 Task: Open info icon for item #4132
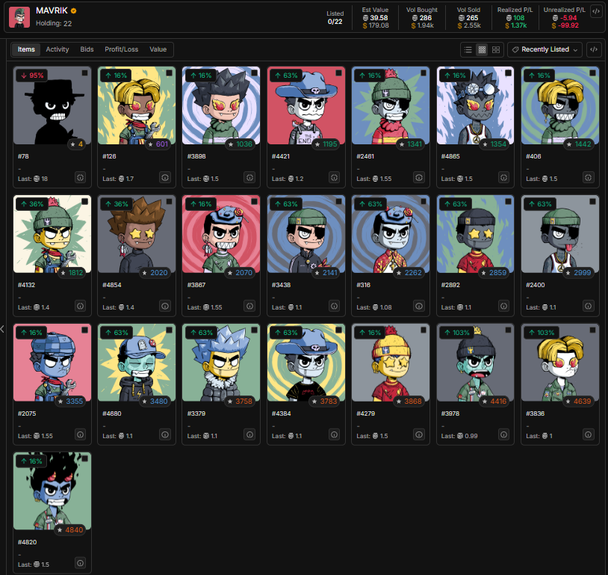coord(80,306)
